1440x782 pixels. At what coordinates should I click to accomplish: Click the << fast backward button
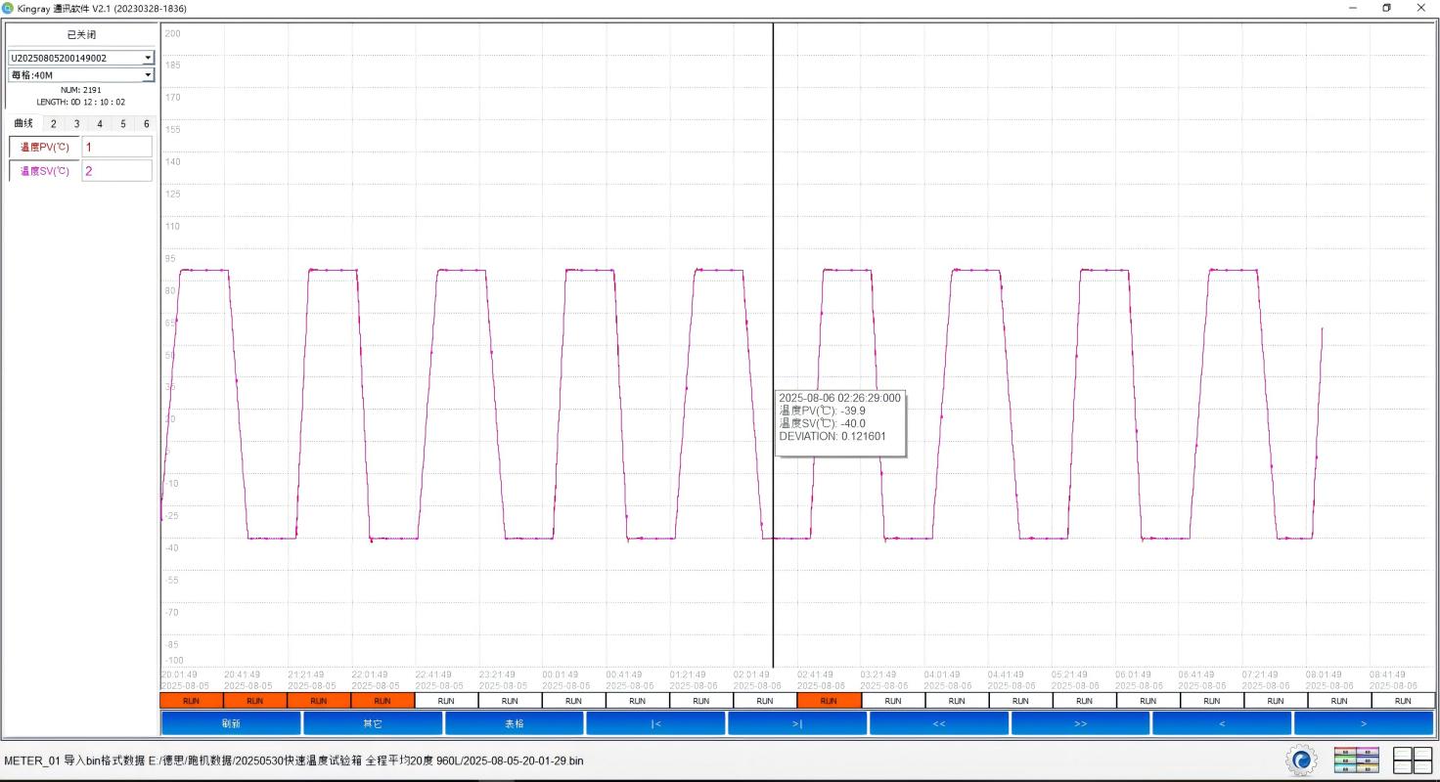point(939,723)
